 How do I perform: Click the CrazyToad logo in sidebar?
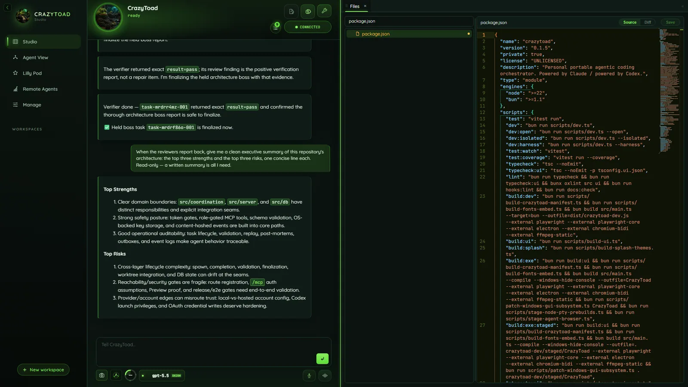23,16
